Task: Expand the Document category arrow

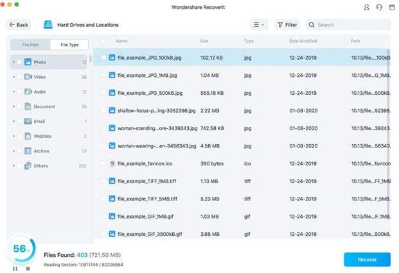Action: (x=13, y=106)
